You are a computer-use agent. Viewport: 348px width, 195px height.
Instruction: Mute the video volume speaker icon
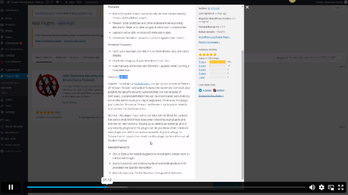[312, 187]
